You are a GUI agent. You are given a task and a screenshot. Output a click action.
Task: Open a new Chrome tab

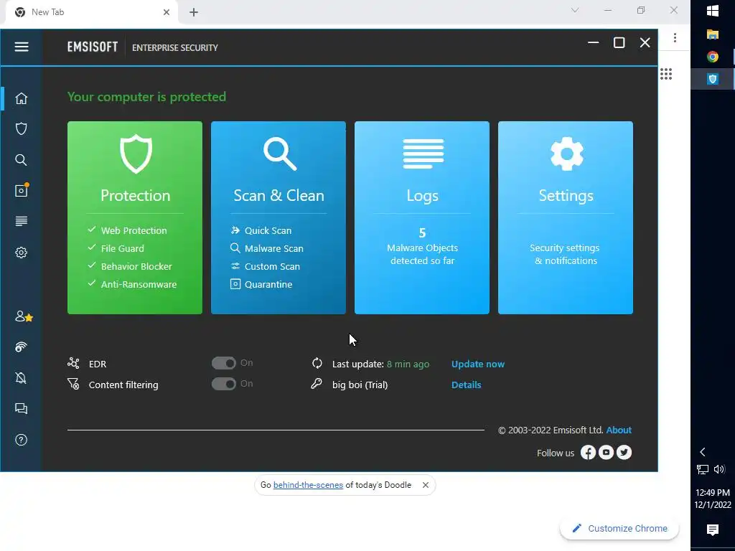(x=194, y=12)
